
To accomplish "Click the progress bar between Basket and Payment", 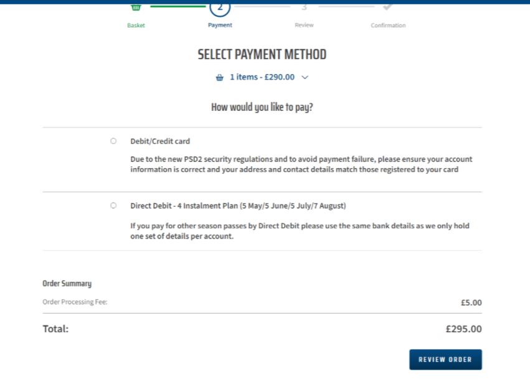I will (178, 6).
